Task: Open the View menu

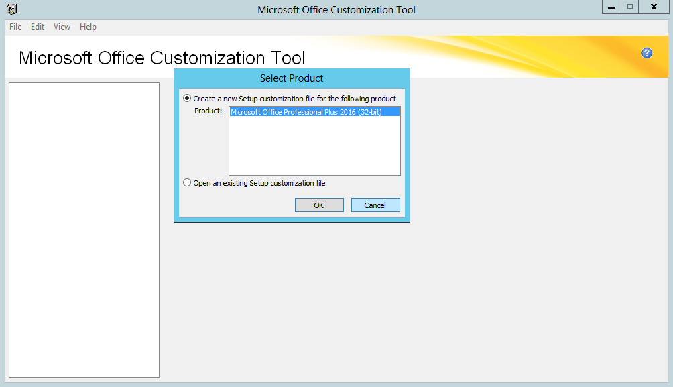Action: click(62, 27)
